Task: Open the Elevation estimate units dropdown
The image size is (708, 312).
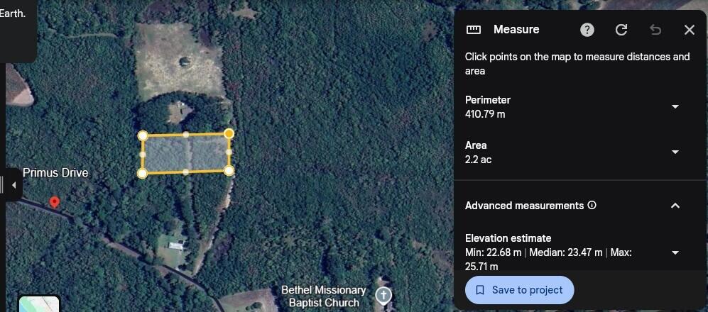Action: [x=675, y=252]
